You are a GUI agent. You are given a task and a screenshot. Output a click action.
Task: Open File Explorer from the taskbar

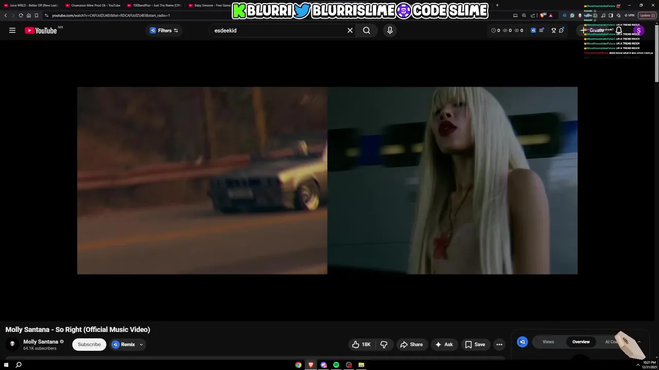coord(361,365)
